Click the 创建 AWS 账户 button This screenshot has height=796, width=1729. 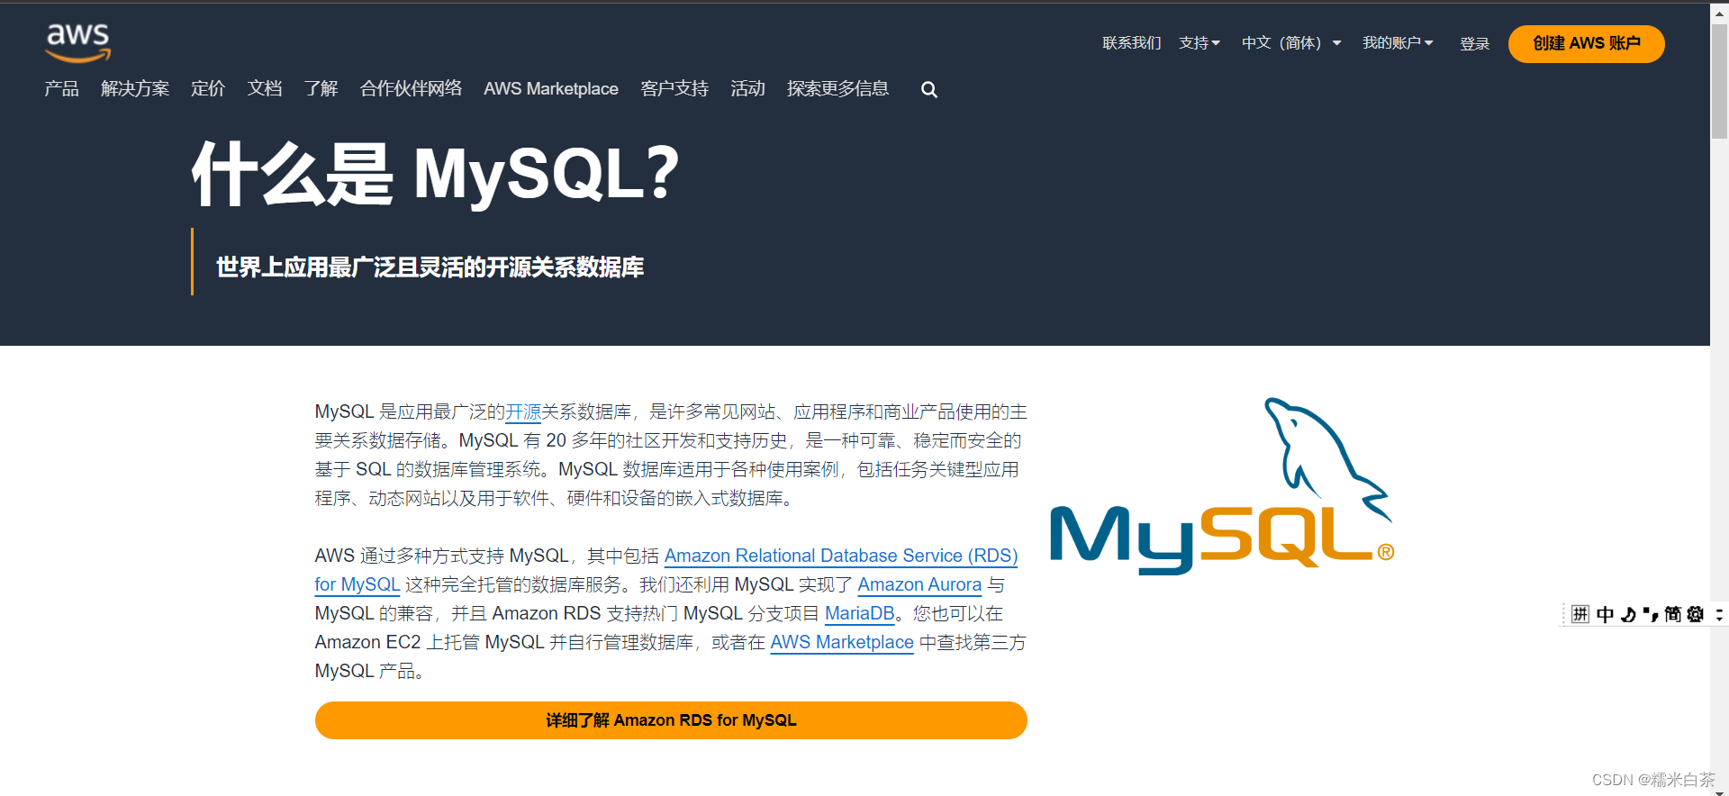[x=1586, y=43]
